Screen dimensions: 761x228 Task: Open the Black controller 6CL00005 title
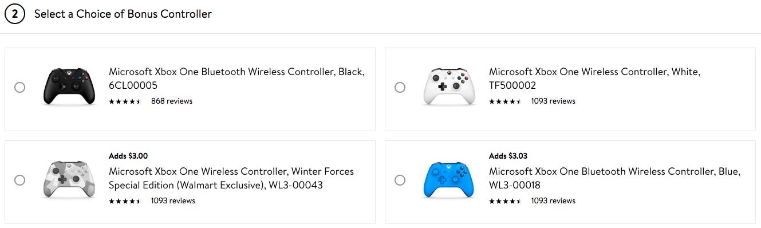click(236, 78)
